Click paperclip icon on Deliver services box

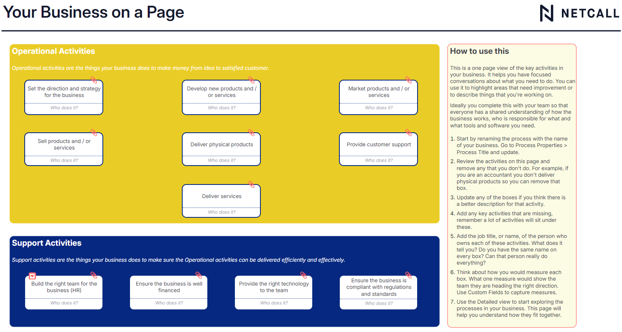(251, 184)
